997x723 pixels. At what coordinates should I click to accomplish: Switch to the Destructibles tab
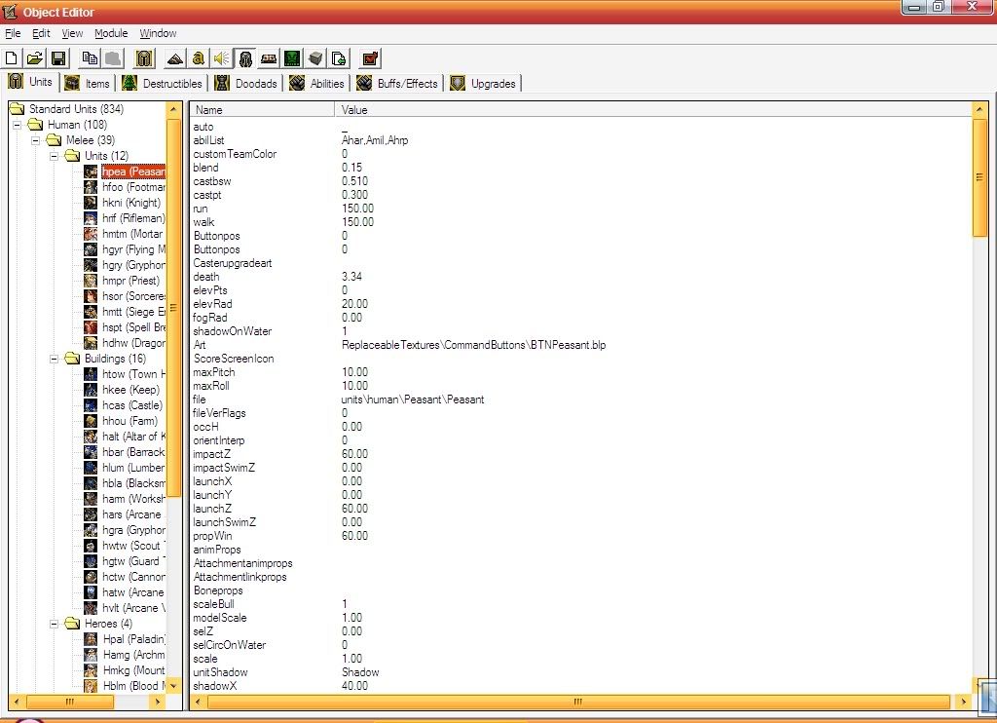(x=163, y=84)
